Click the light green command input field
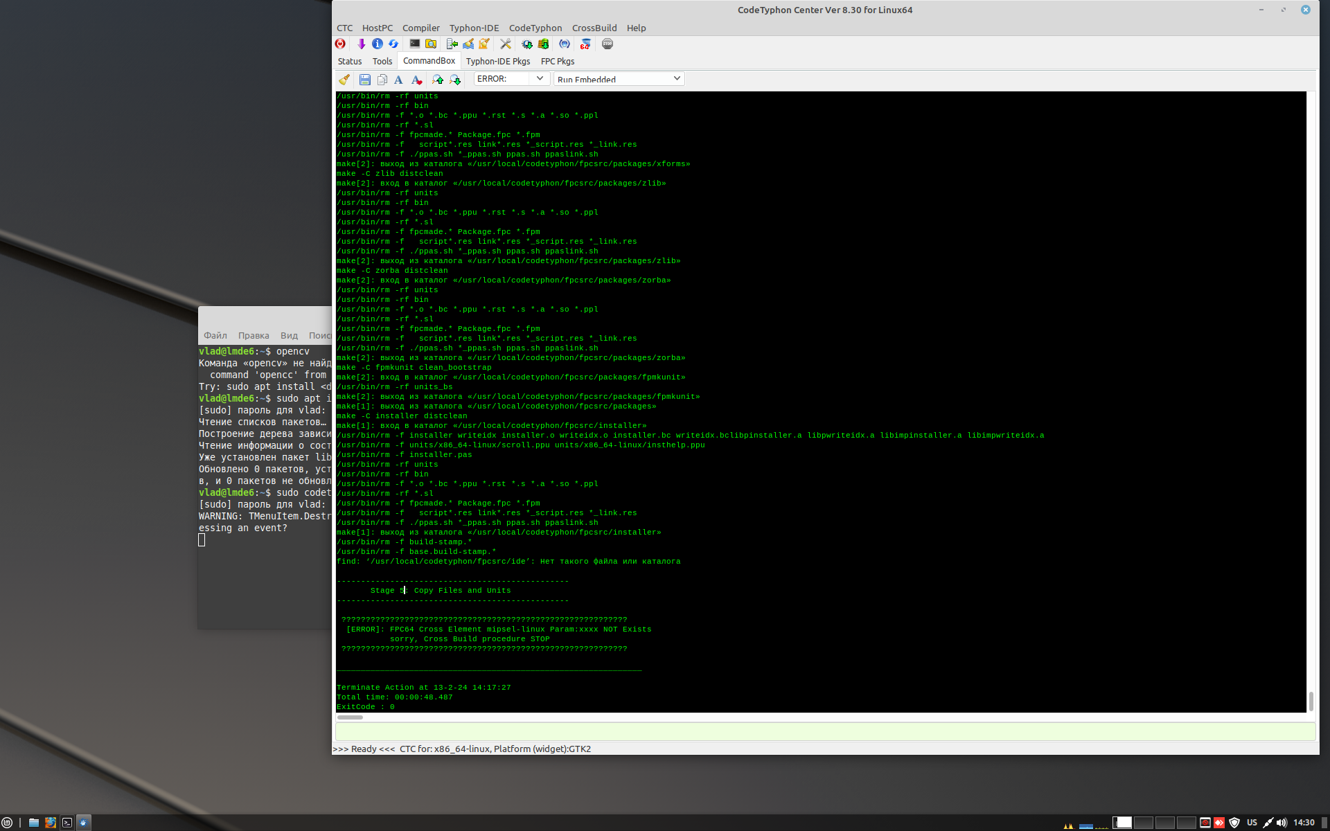 (x=825, y=731)
